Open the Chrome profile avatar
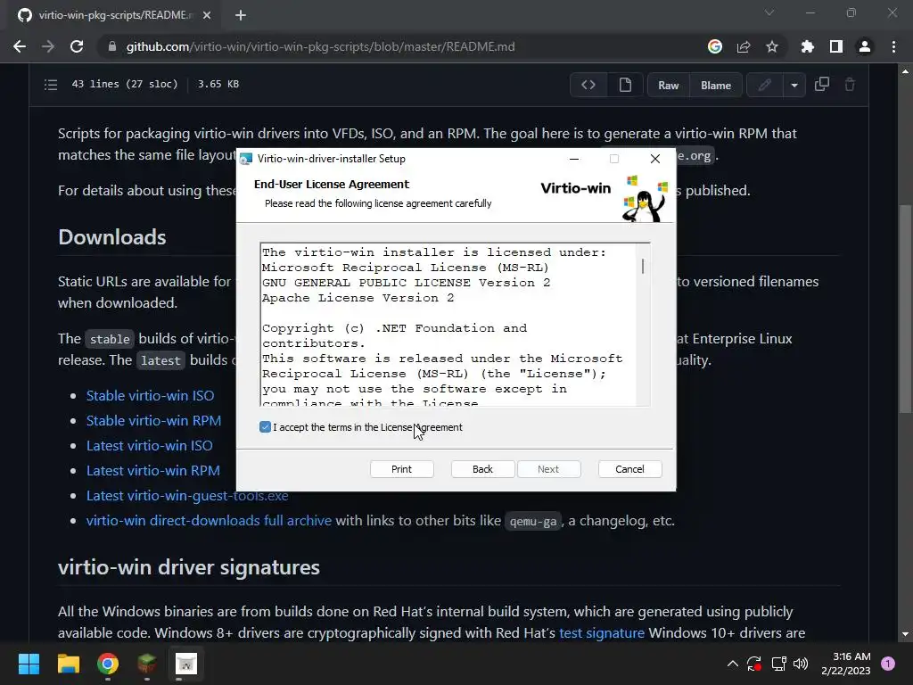Screen dimensions: 913x685 click(865, 46)
